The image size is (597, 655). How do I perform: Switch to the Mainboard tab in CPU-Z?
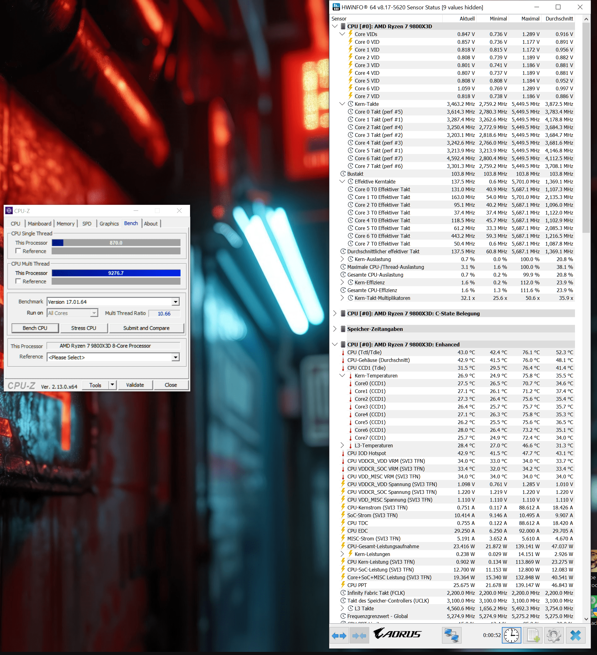40,224
